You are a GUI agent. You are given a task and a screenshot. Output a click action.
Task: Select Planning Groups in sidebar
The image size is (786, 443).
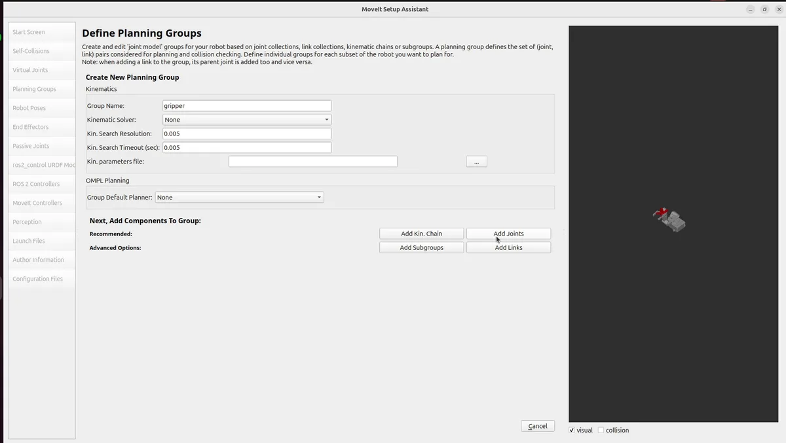pyautogui.click(x=42, y=89)
